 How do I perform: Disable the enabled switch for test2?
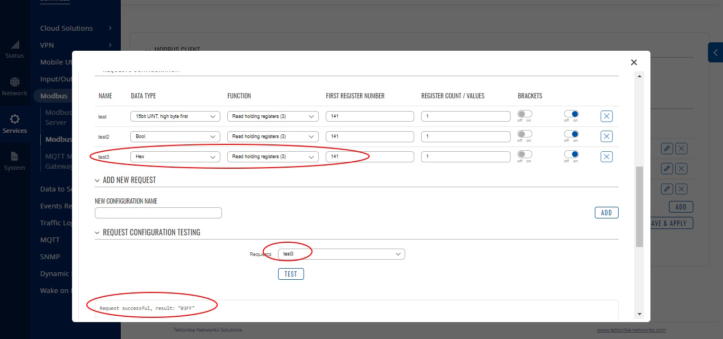(572, 134)
